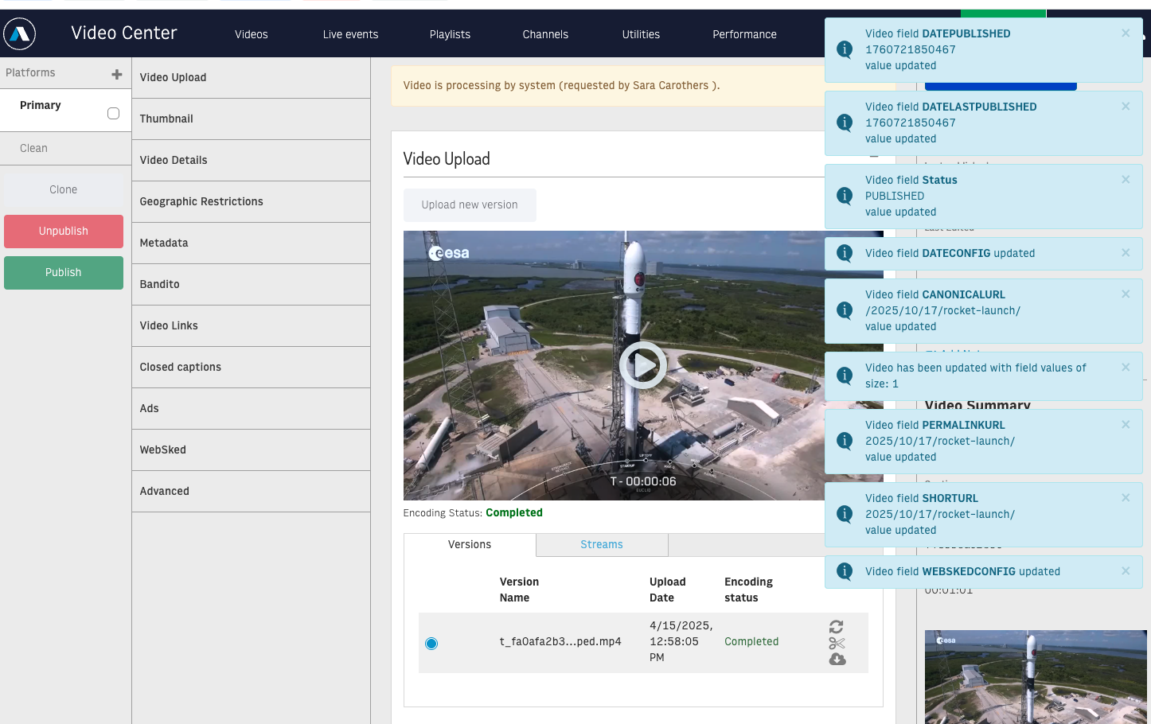Close the SHORTURL notification

coord(1126,498)
